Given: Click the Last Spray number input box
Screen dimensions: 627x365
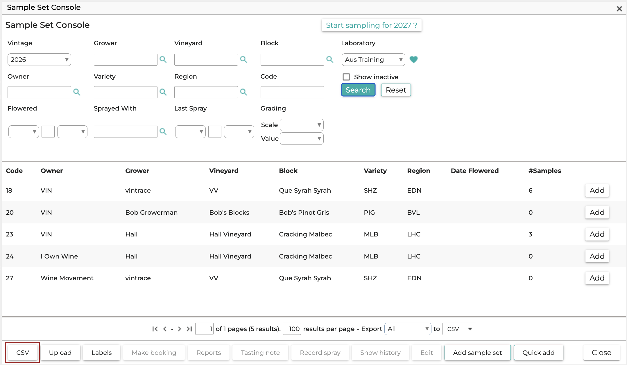Looking at the screenshot, I should click(215, 131).
